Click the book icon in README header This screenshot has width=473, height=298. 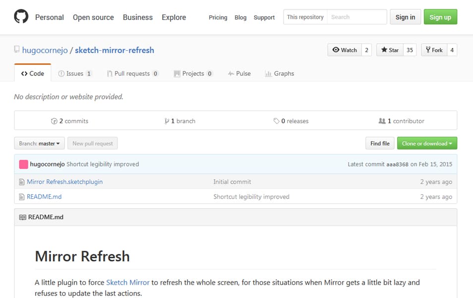pyautogui.click(x=22, y=217)
